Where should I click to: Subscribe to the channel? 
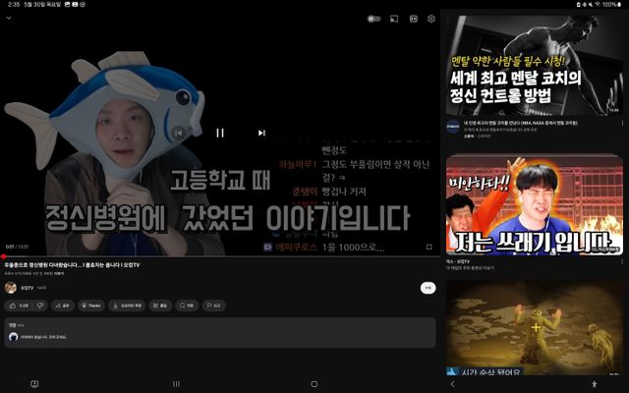[x=428, y=288]
